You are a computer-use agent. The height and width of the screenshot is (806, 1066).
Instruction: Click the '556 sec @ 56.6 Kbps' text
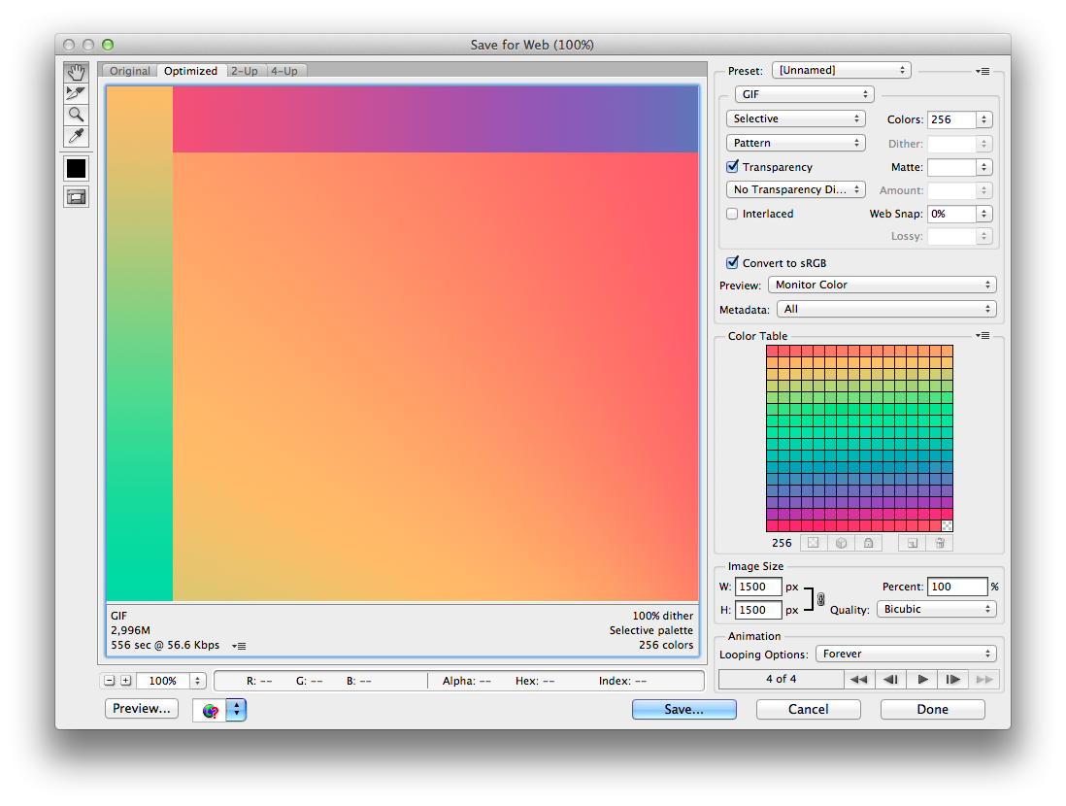(165, 645)
